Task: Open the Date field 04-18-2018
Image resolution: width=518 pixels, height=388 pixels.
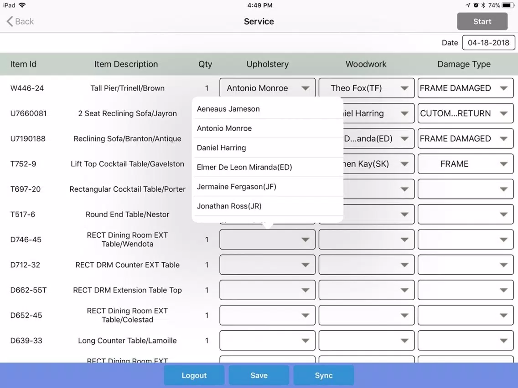Action: click(x=488, y=42)
